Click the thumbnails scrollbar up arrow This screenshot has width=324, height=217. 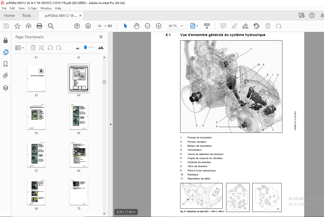(x=104, y=57)
